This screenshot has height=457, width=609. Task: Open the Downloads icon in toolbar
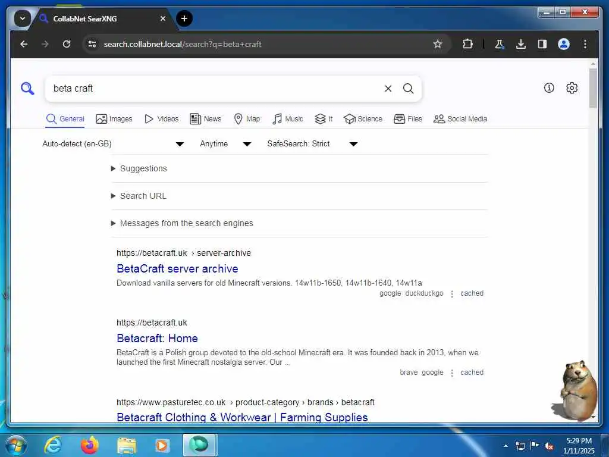[521, 44]
